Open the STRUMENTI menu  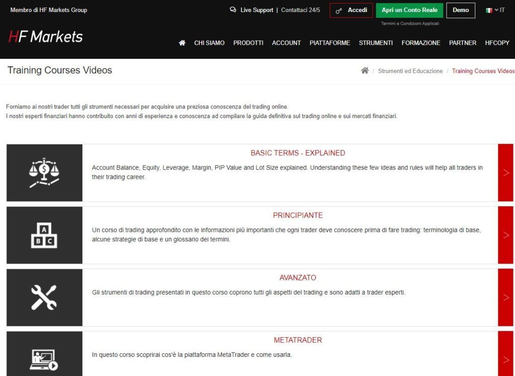coord(376,43)
